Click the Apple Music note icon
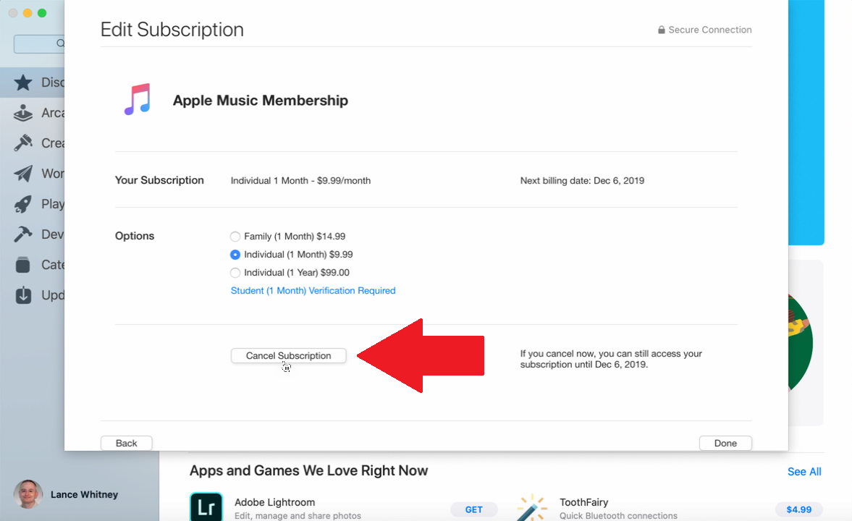Screen dimensions: 852x521 pyautogui.click(x=137, y=100)
